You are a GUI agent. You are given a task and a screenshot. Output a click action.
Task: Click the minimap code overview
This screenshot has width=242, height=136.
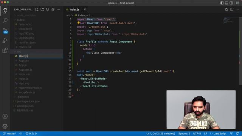229,20
